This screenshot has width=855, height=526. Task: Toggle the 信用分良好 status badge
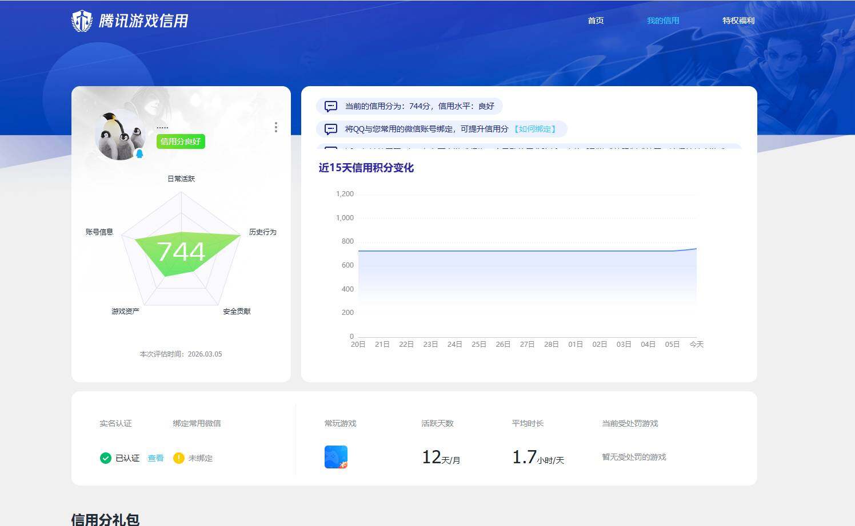[x=181, y=141]
